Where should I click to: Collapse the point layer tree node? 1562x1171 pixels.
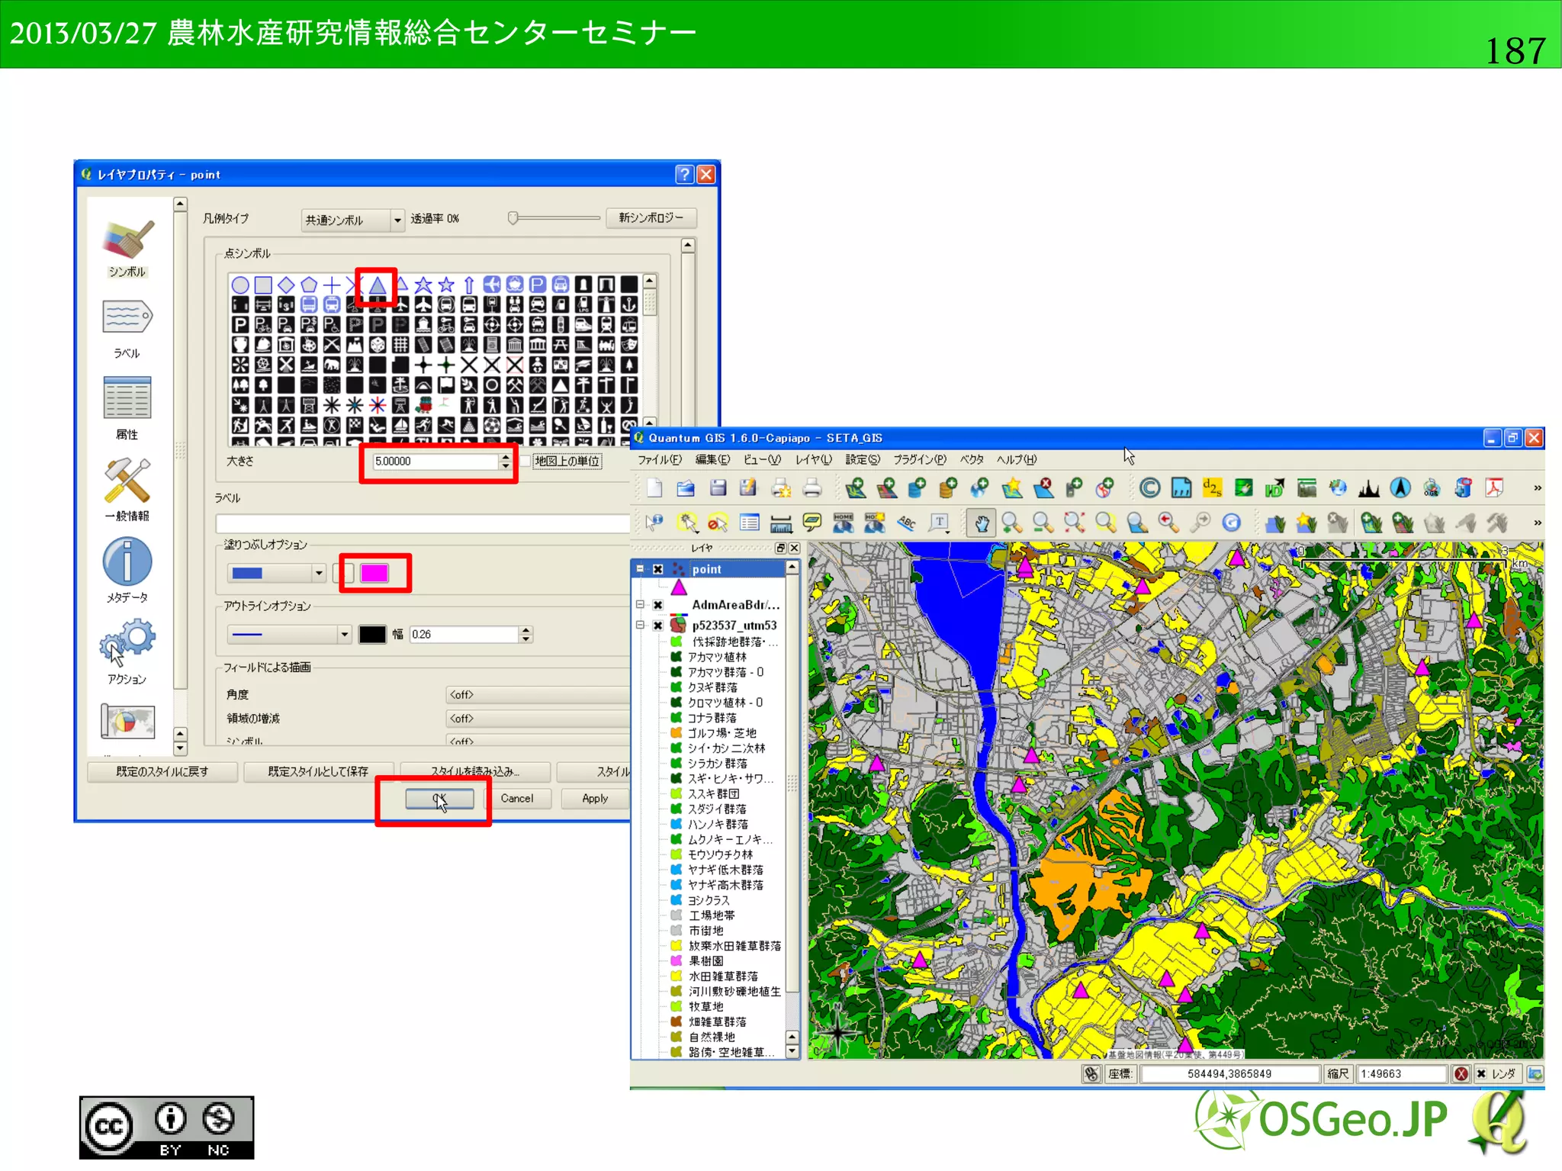640,569
